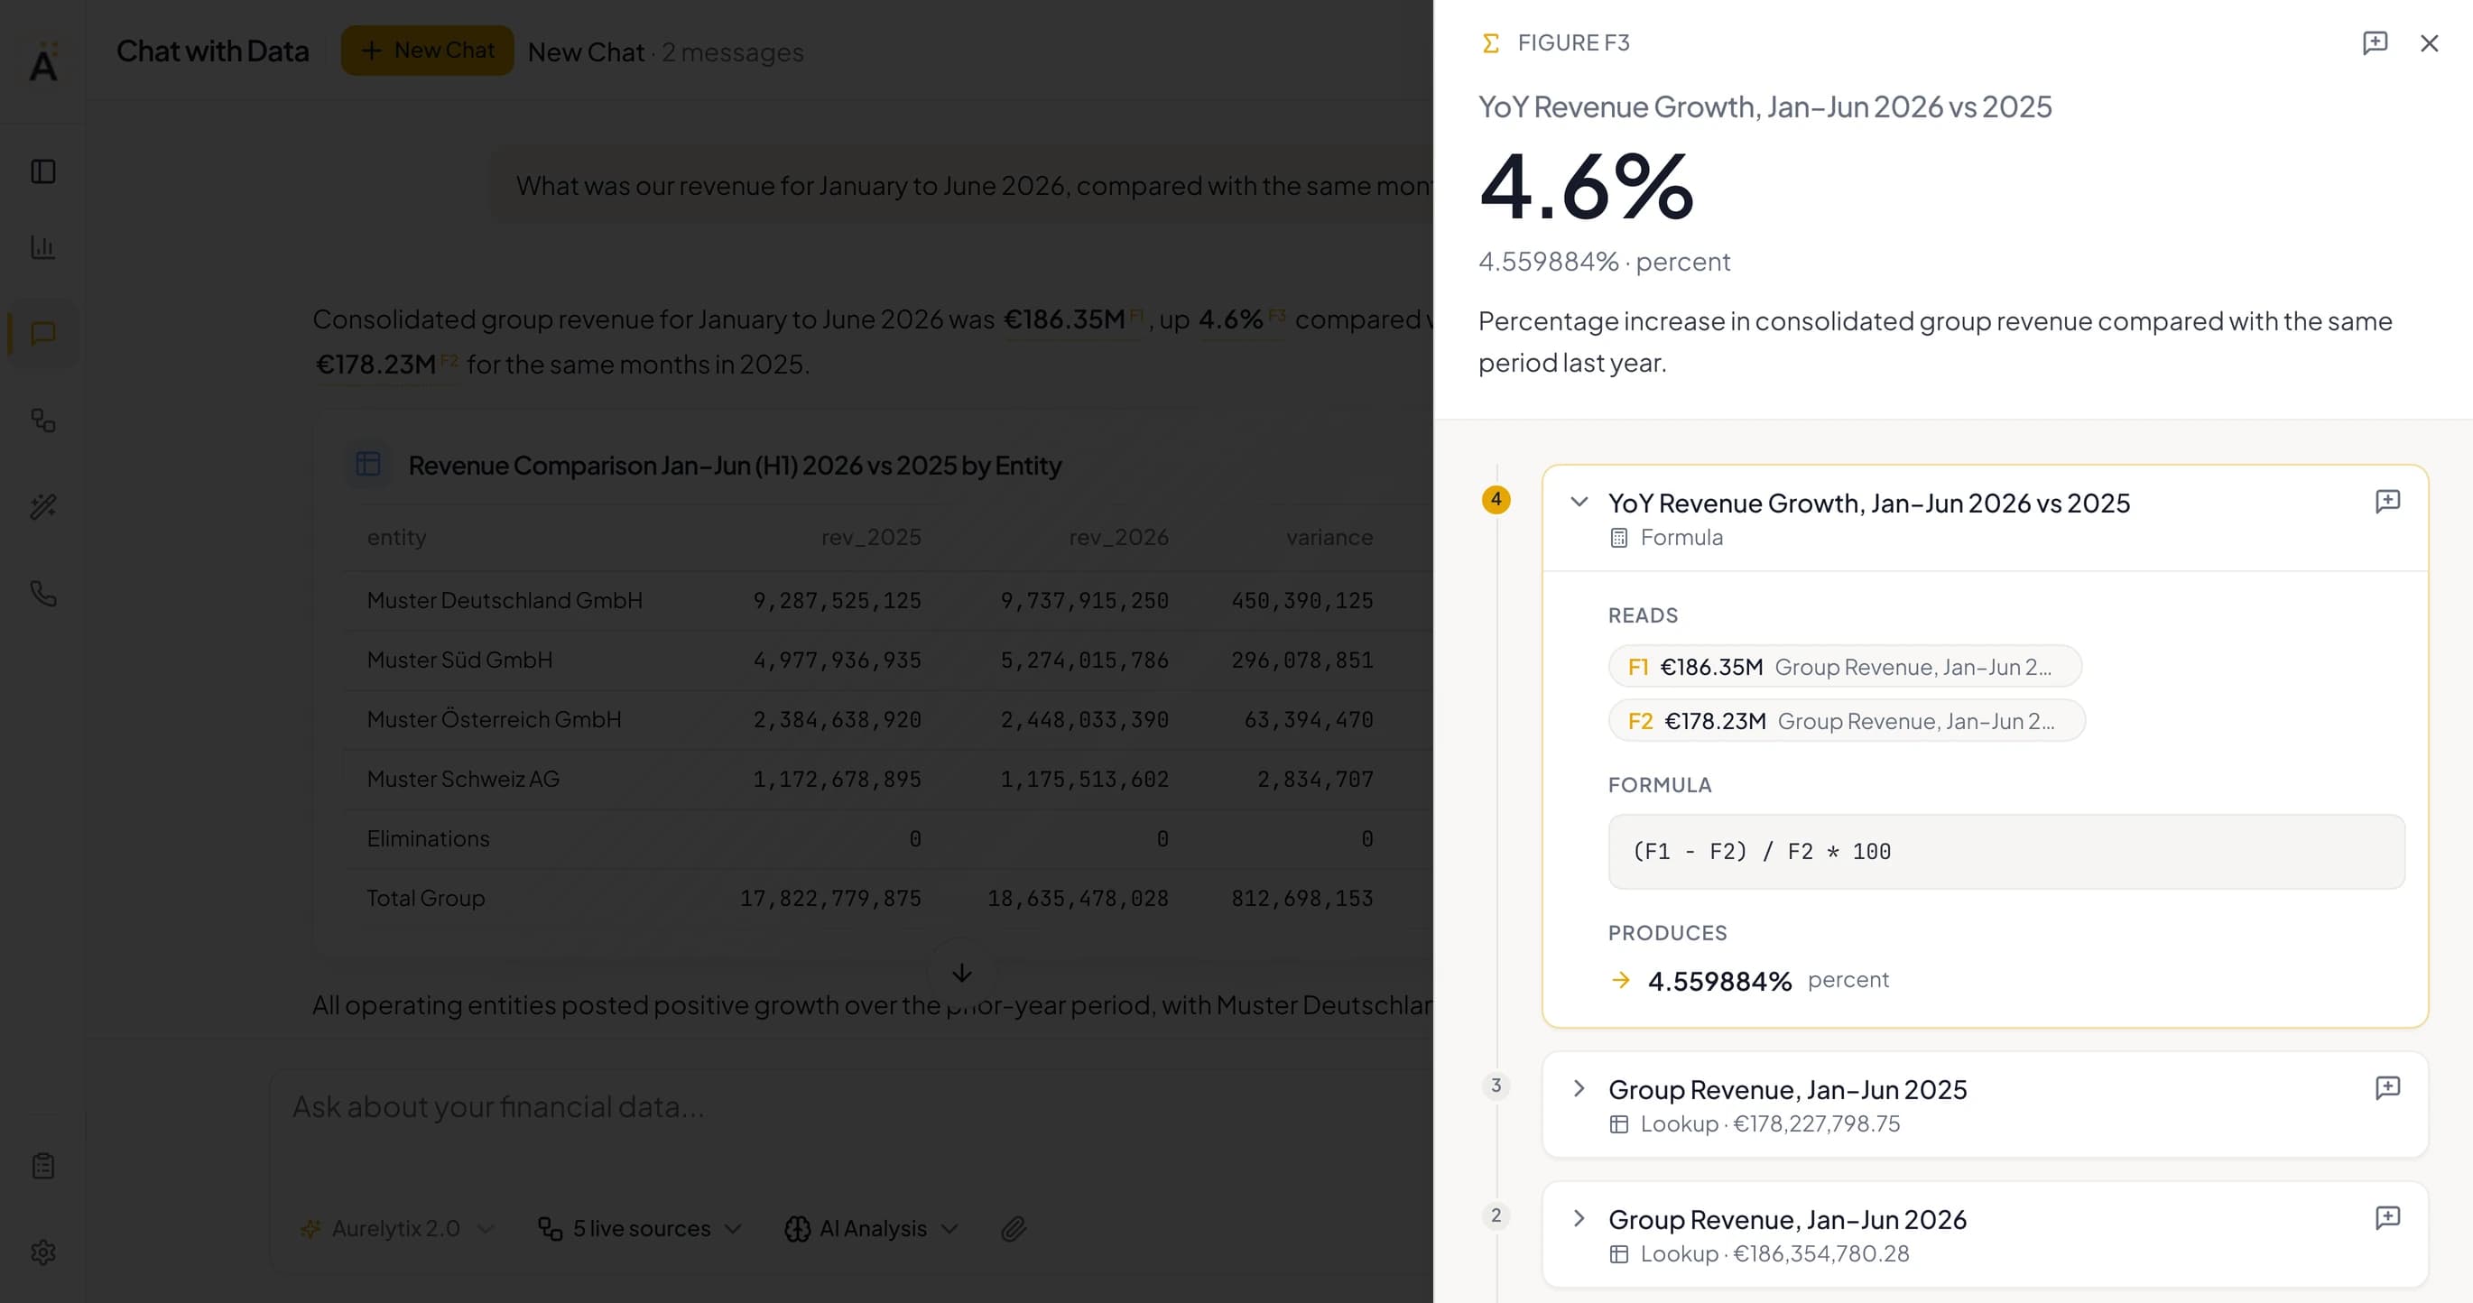Expand Group Revenue, Jan–Jun 2026 step
Viewport: 2473px width, 1303px height.
point(1579,1218)
